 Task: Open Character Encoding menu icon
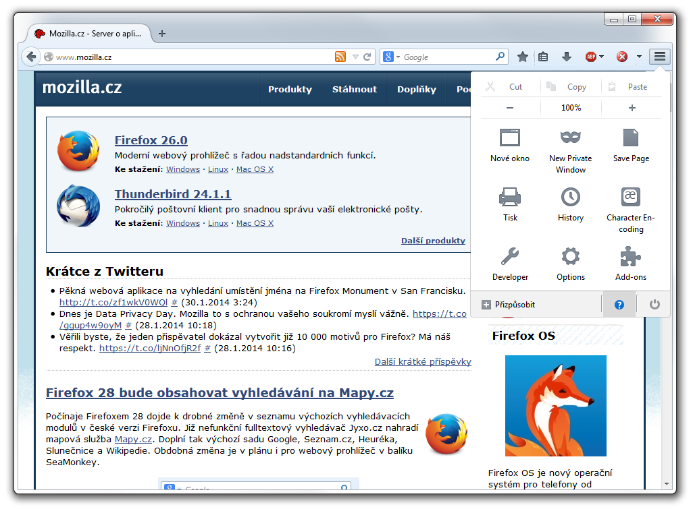631,198
